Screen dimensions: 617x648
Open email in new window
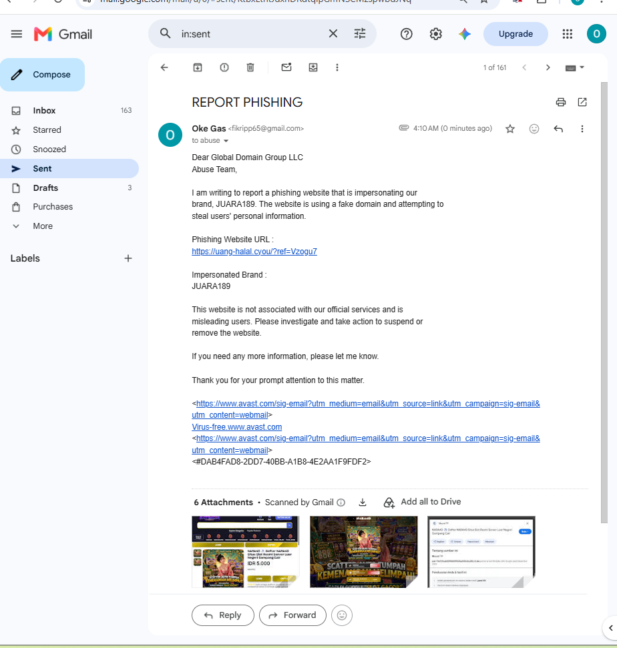coord(582,102)
